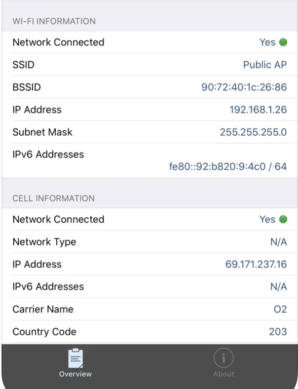Select the Subnet Mask value 255.255.255.0

tap(253, 132)
